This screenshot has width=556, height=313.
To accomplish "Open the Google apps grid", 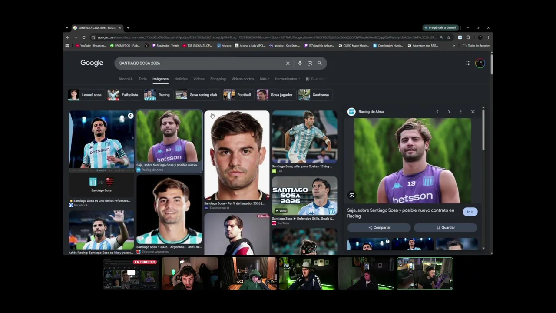I will pos(468,63).
